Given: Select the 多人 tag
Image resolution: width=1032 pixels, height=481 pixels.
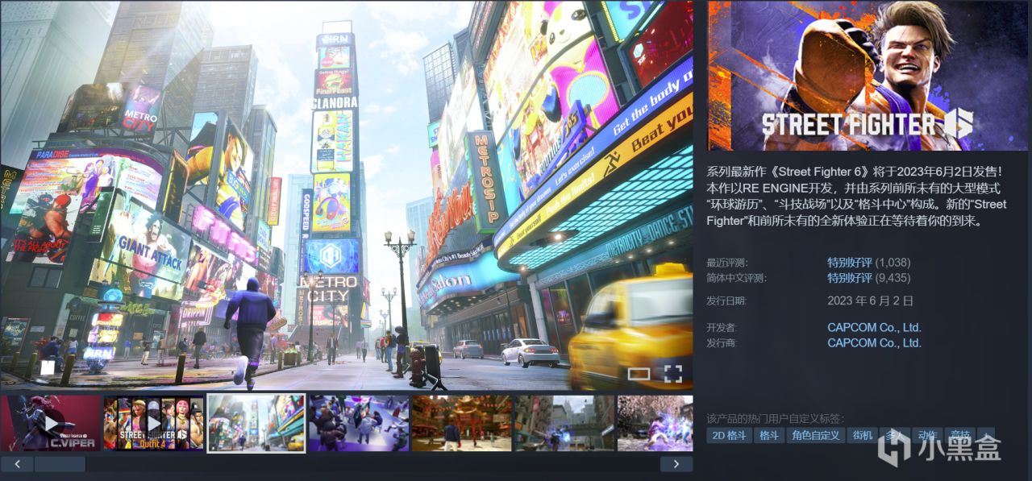Looking at the screenshot, I should 895,436.
